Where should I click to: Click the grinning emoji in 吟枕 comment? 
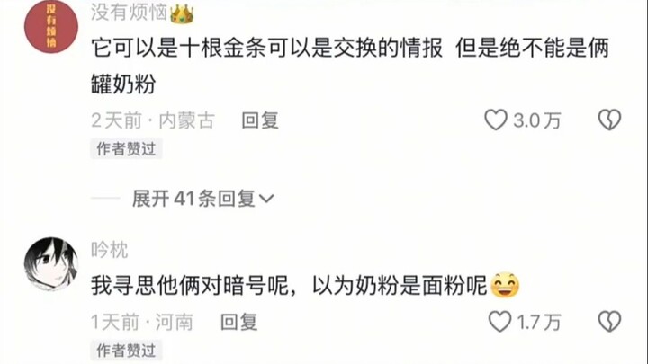click(x=505, y=285)
